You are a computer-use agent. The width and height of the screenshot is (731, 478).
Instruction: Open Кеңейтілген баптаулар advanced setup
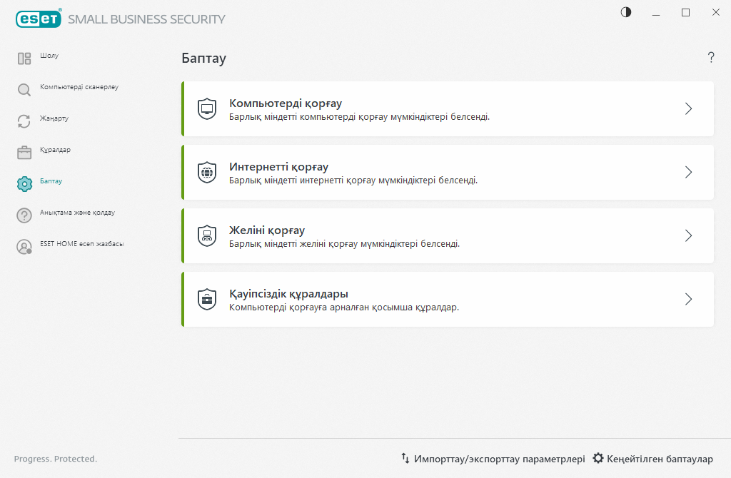point(652,459)
